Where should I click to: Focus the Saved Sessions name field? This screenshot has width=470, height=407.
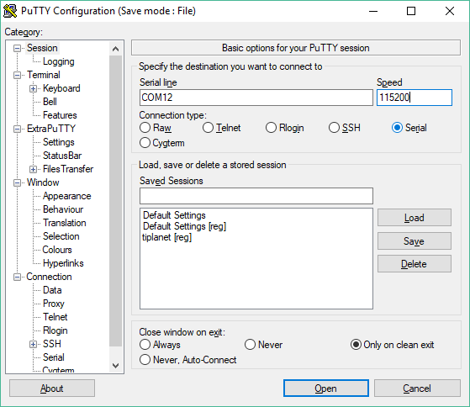point(256,196)
